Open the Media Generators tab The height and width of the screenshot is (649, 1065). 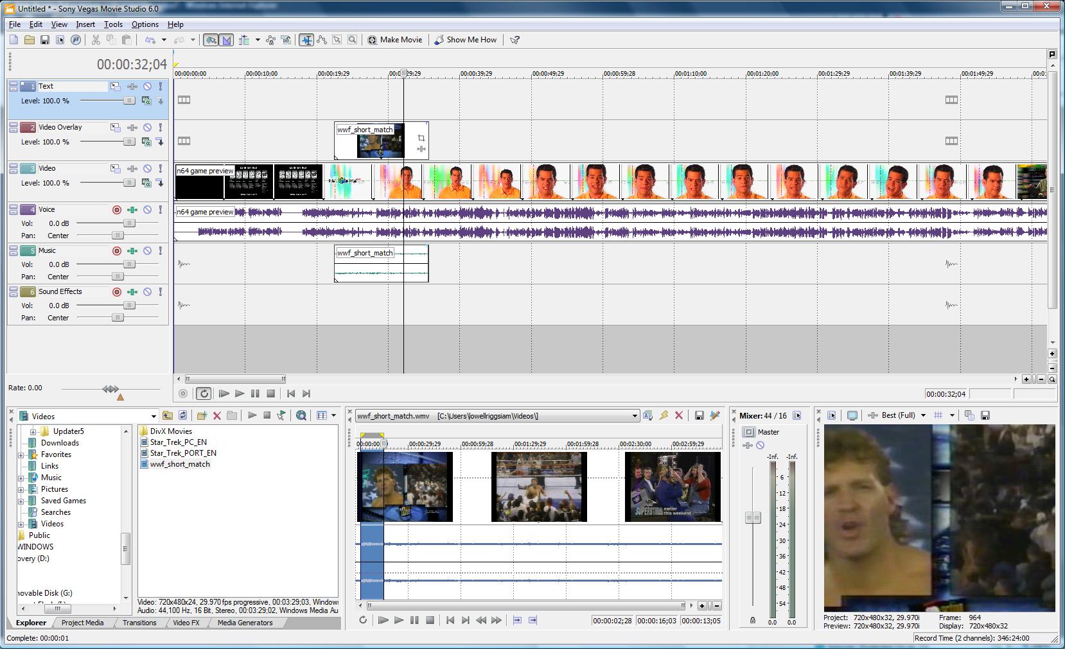pyautogui.click(x=245, y=623)
